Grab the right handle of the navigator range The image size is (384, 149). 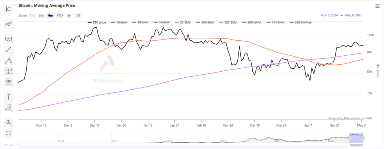(x=363, y=138)
